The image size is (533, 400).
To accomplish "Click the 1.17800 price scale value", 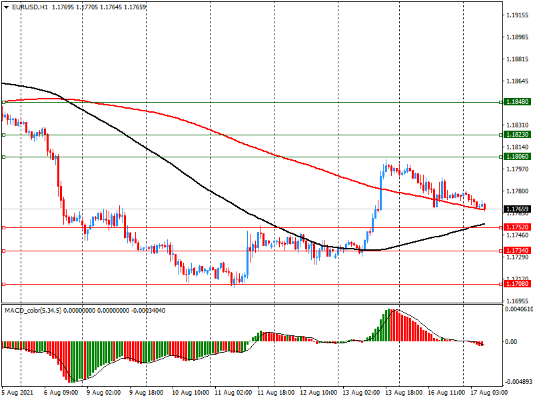I will [x=518, y=191].
